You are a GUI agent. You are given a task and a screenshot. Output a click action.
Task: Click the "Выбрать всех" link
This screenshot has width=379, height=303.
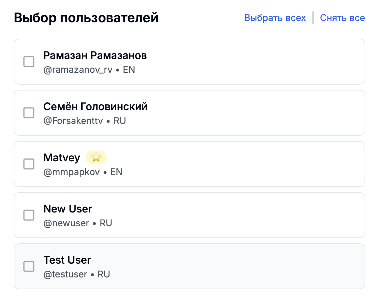(275, 18)
